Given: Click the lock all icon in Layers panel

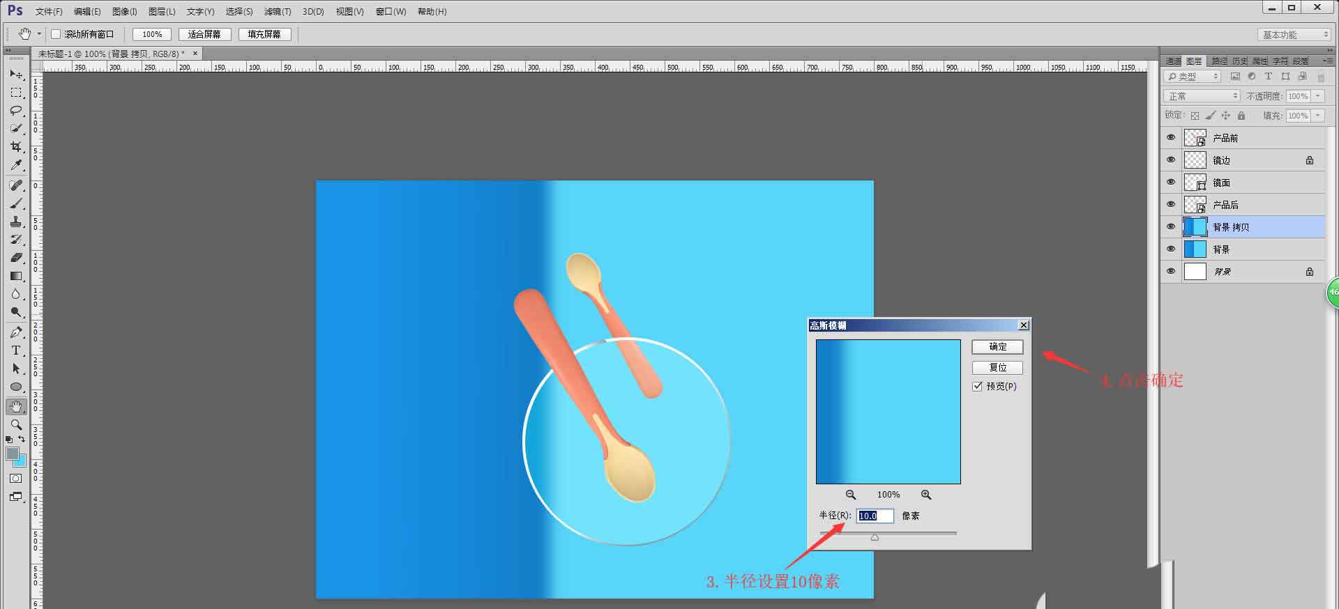Looking at the screenshot, I should coord(1241,116).
